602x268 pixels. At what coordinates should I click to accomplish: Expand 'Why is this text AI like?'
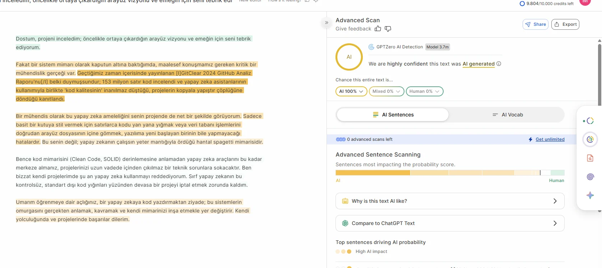pyautogui.click(x=450, y=201)
